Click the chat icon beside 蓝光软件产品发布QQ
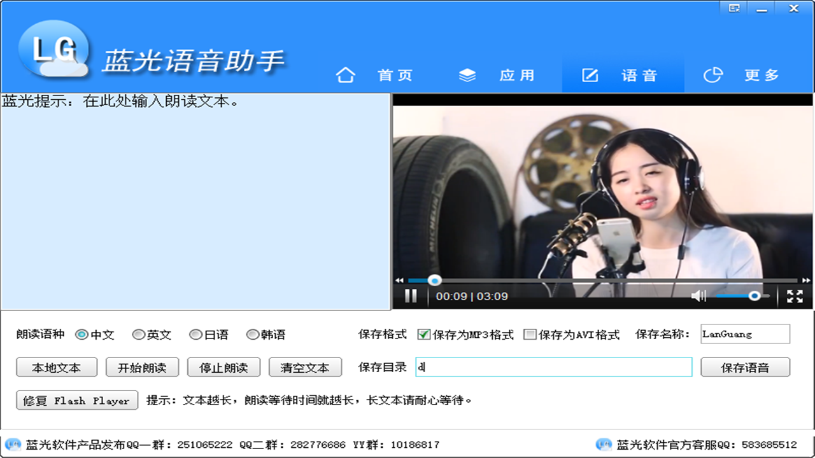This screenshot has width=815, height=458. [13, 445]
